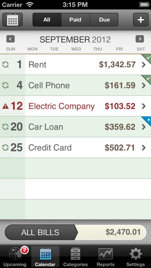
Task: Open the Settings gear tab
Action: tap(136, 257)
